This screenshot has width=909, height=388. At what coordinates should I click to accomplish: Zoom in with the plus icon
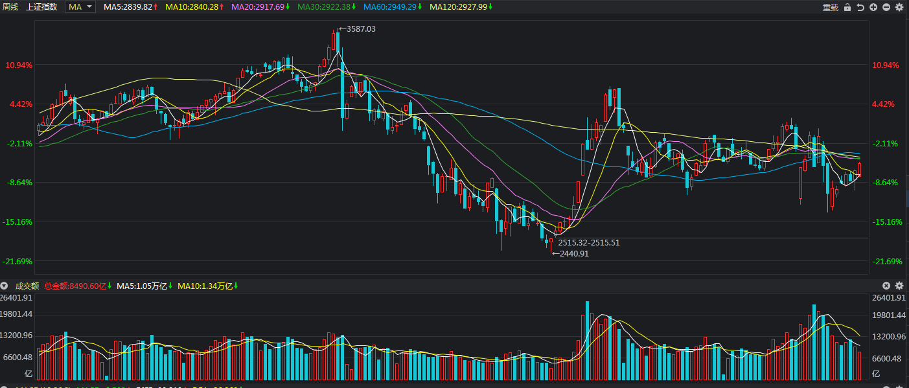coord(873,7)
